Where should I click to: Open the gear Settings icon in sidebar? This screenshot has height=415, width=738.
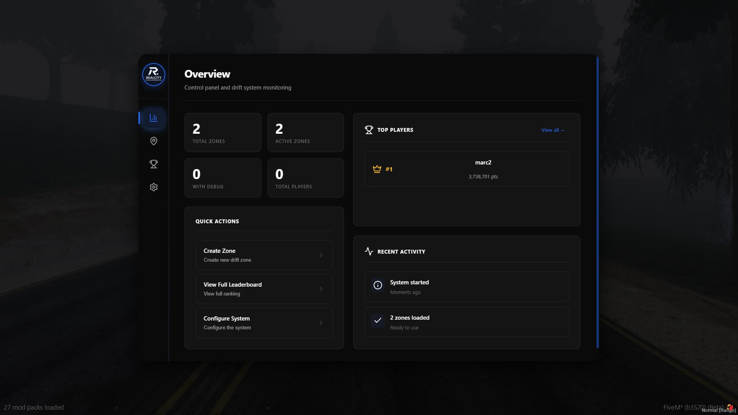point(153,187)
